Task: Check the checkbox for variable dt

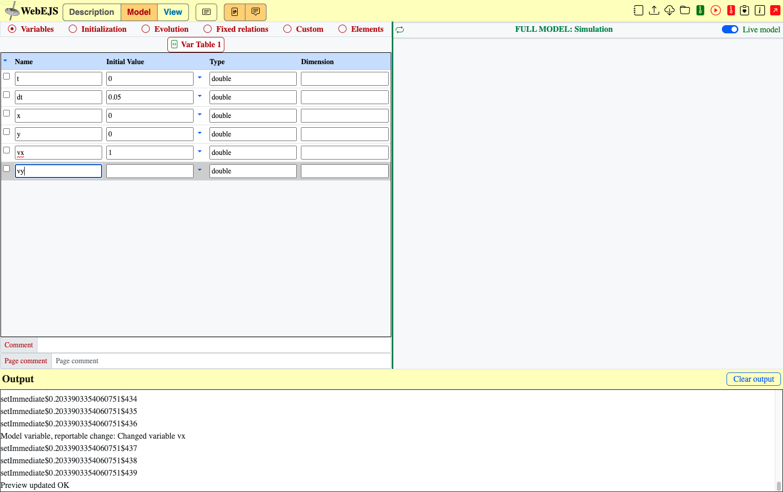Action: tap(7, 95)
